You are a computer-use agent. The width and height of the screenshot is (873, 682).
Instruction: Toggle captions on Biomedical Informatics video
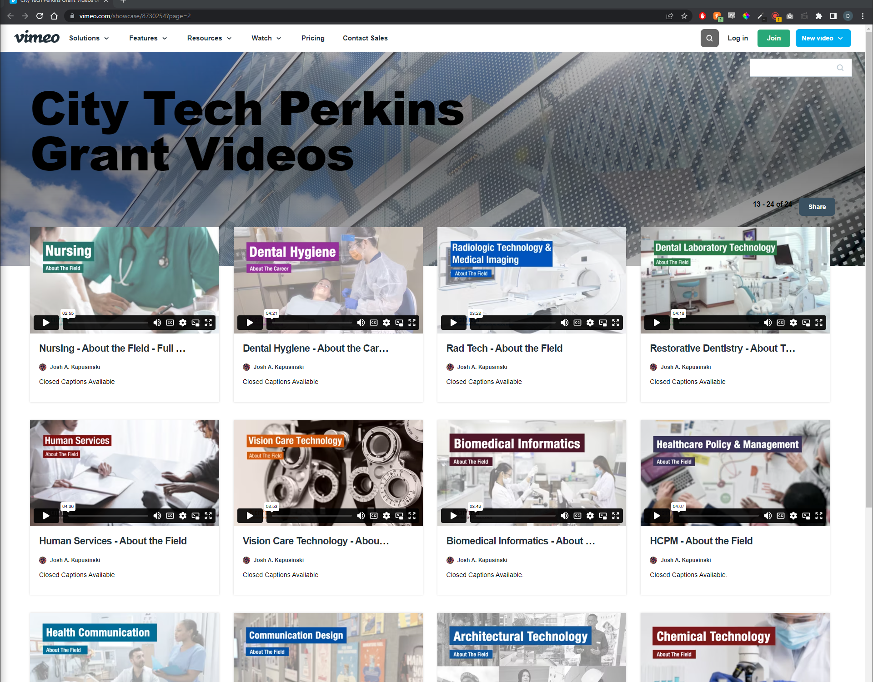point(577,516)
